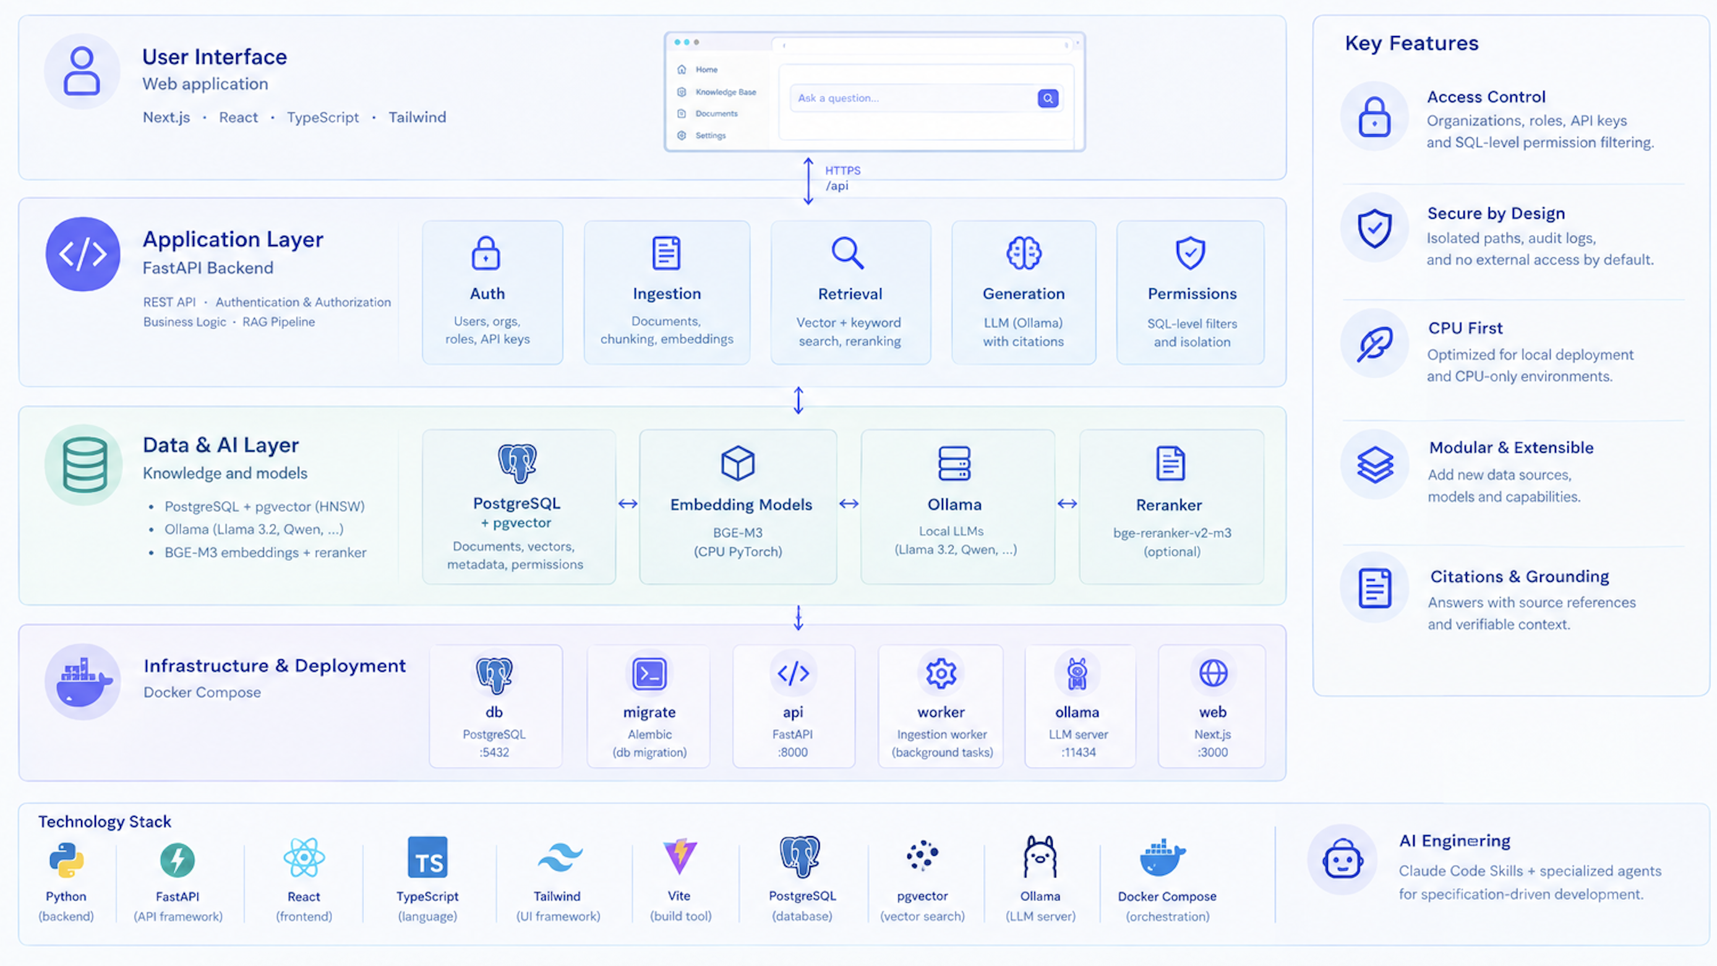Image resolution: width=1717 pixels, height=966 pixels.
Task: Click the AI Engineering robot icon
Action: point(1342,860)
